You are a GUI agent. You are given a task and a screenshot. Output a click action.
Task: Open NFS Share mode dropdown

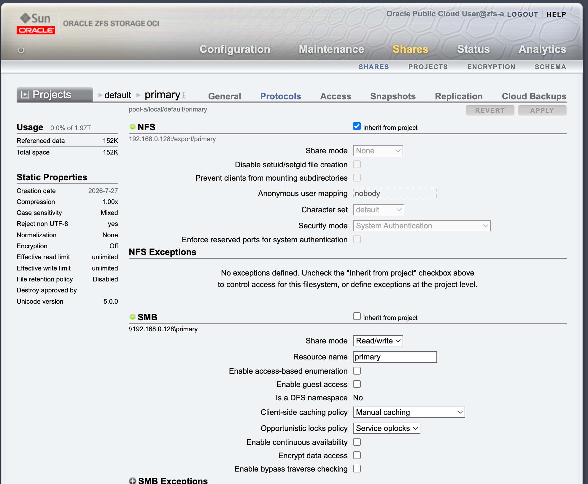tap(378, 151)
